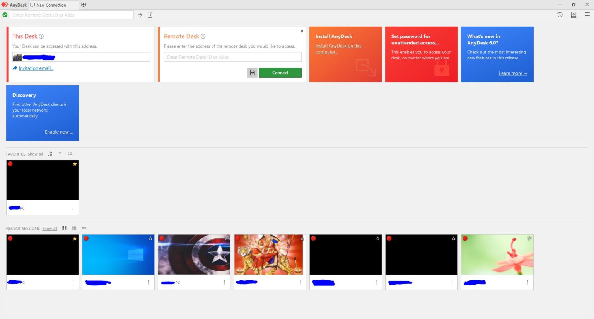Click the connect arrow beside the top address bar
Image resolution: width=594 pixels, height=319 pixels.
140,15
